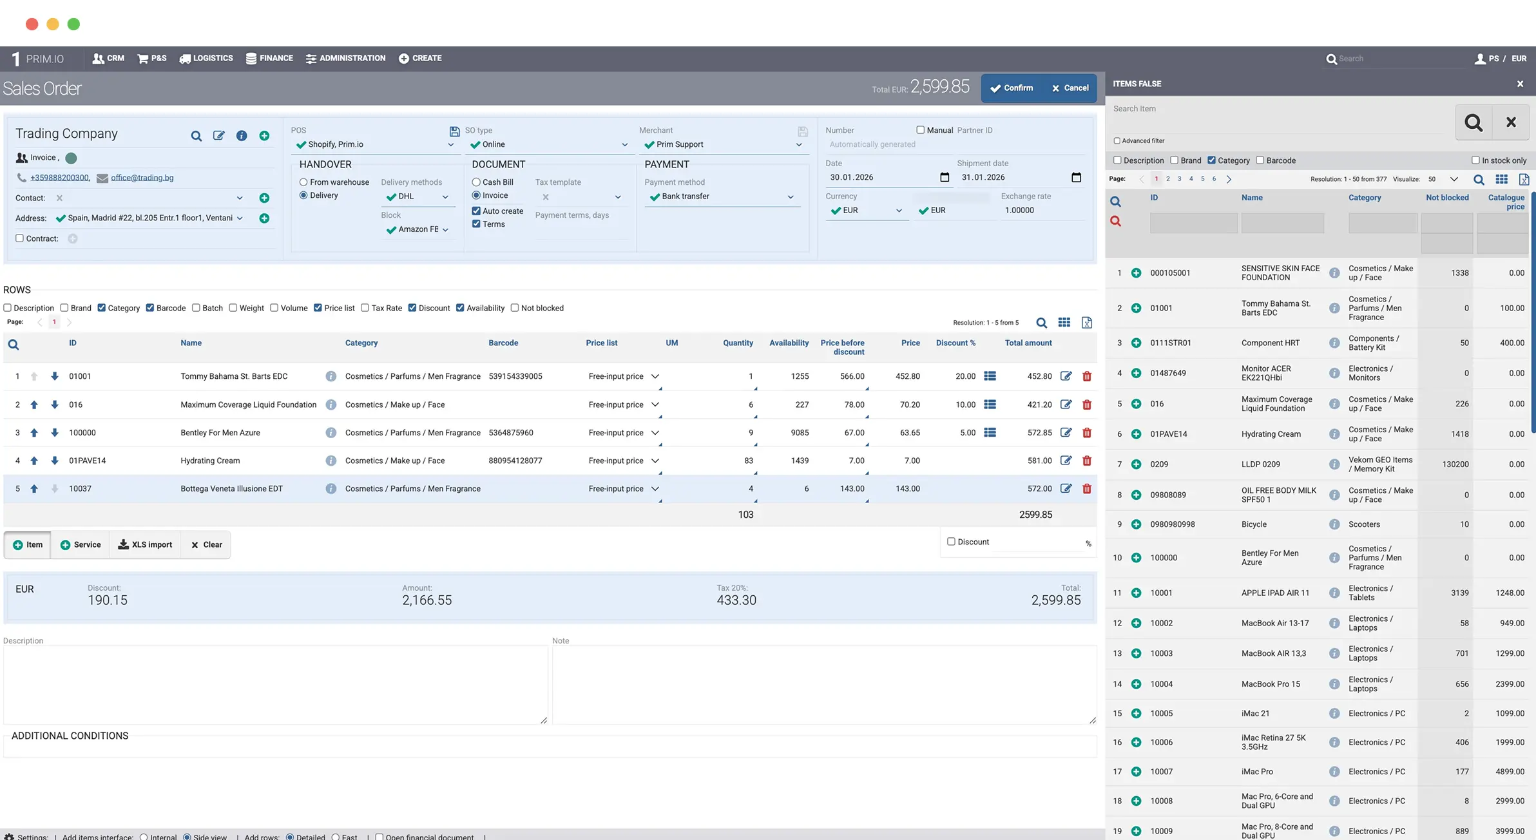Screen dimensions: 1536x840
Task: Open the items panel grid column settings
Action: coord(1501,180)
